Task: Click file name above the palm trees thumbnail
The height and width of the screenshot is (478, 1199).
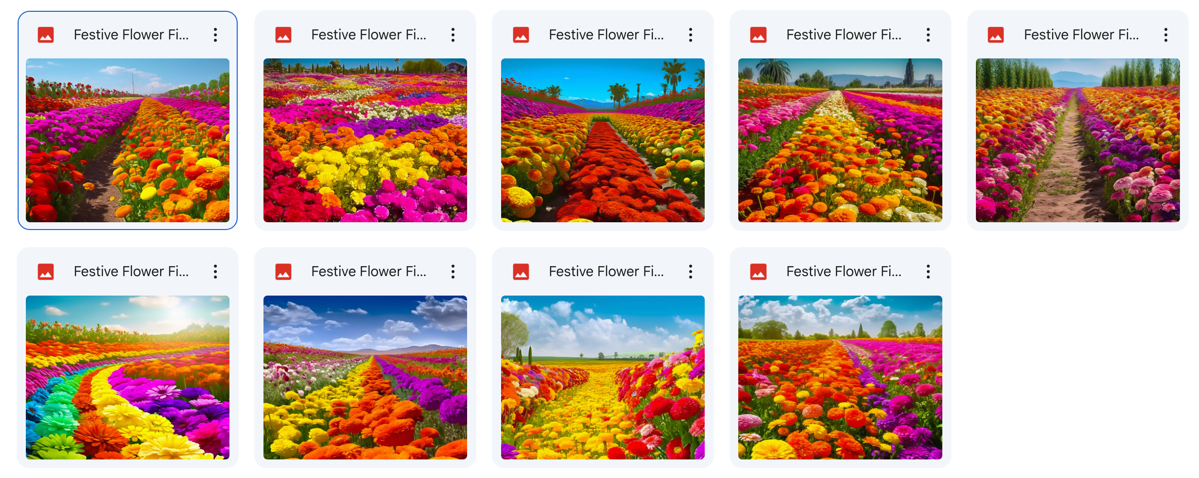Action: (606, 35)
